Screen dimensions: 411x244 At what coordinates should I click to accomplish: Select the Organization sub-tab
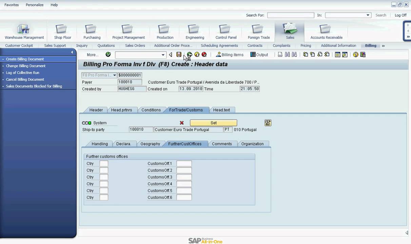pos(252,144)
